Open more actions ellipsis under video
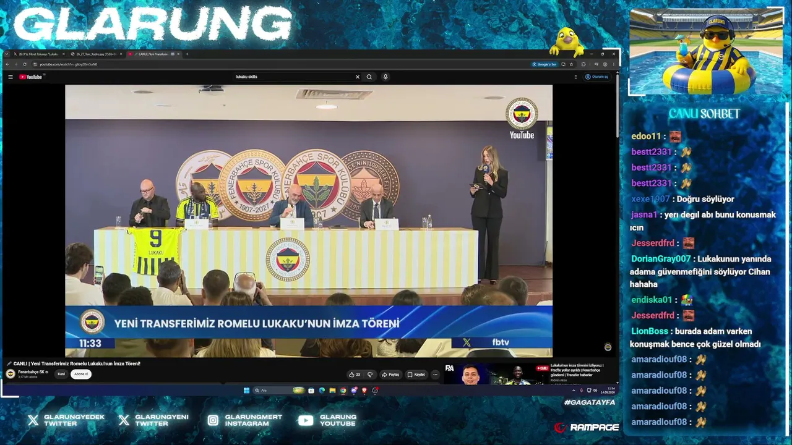 (x=435, y=375)
